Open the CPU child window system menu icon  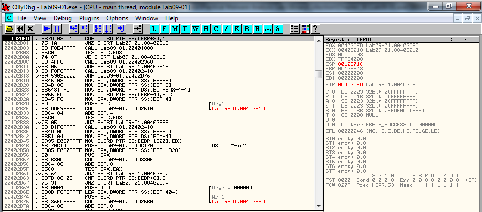click(x=9, y=18)
